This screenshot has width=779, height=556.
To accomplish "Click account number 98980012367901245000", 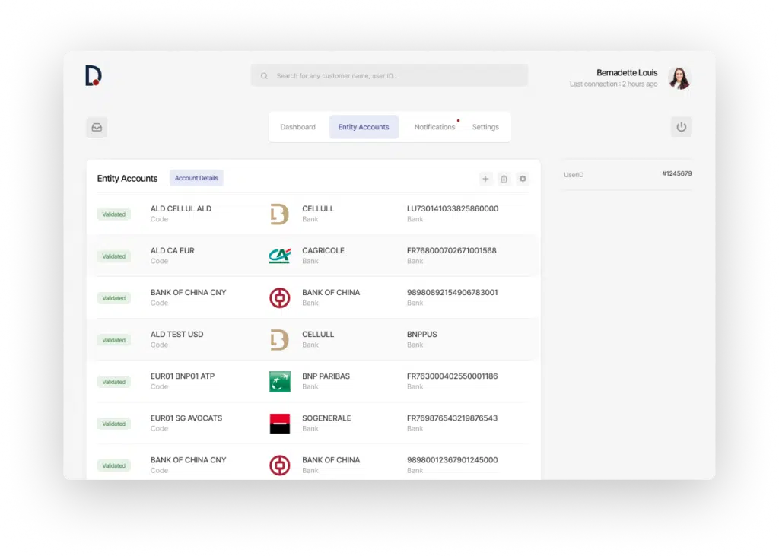I will (x=452, y=460).
